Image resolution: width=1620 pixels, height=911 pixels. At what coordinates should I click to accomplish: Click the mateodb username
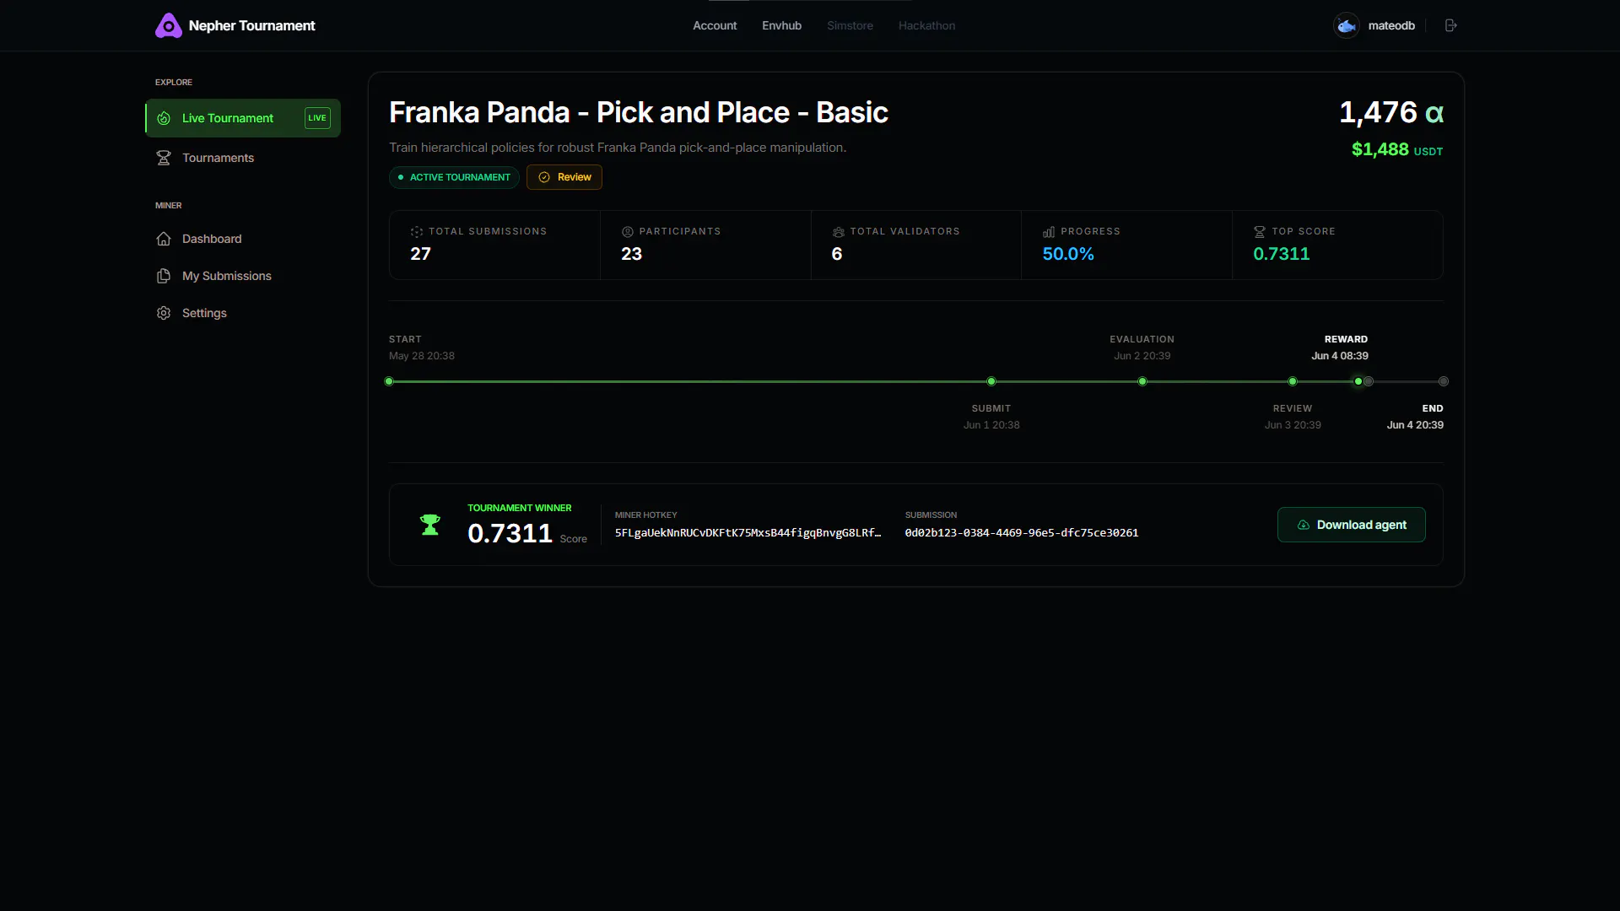point(1391,25)
